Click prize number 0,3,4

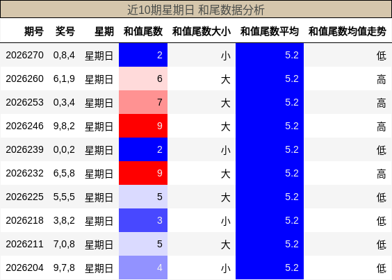click(64, 103)
